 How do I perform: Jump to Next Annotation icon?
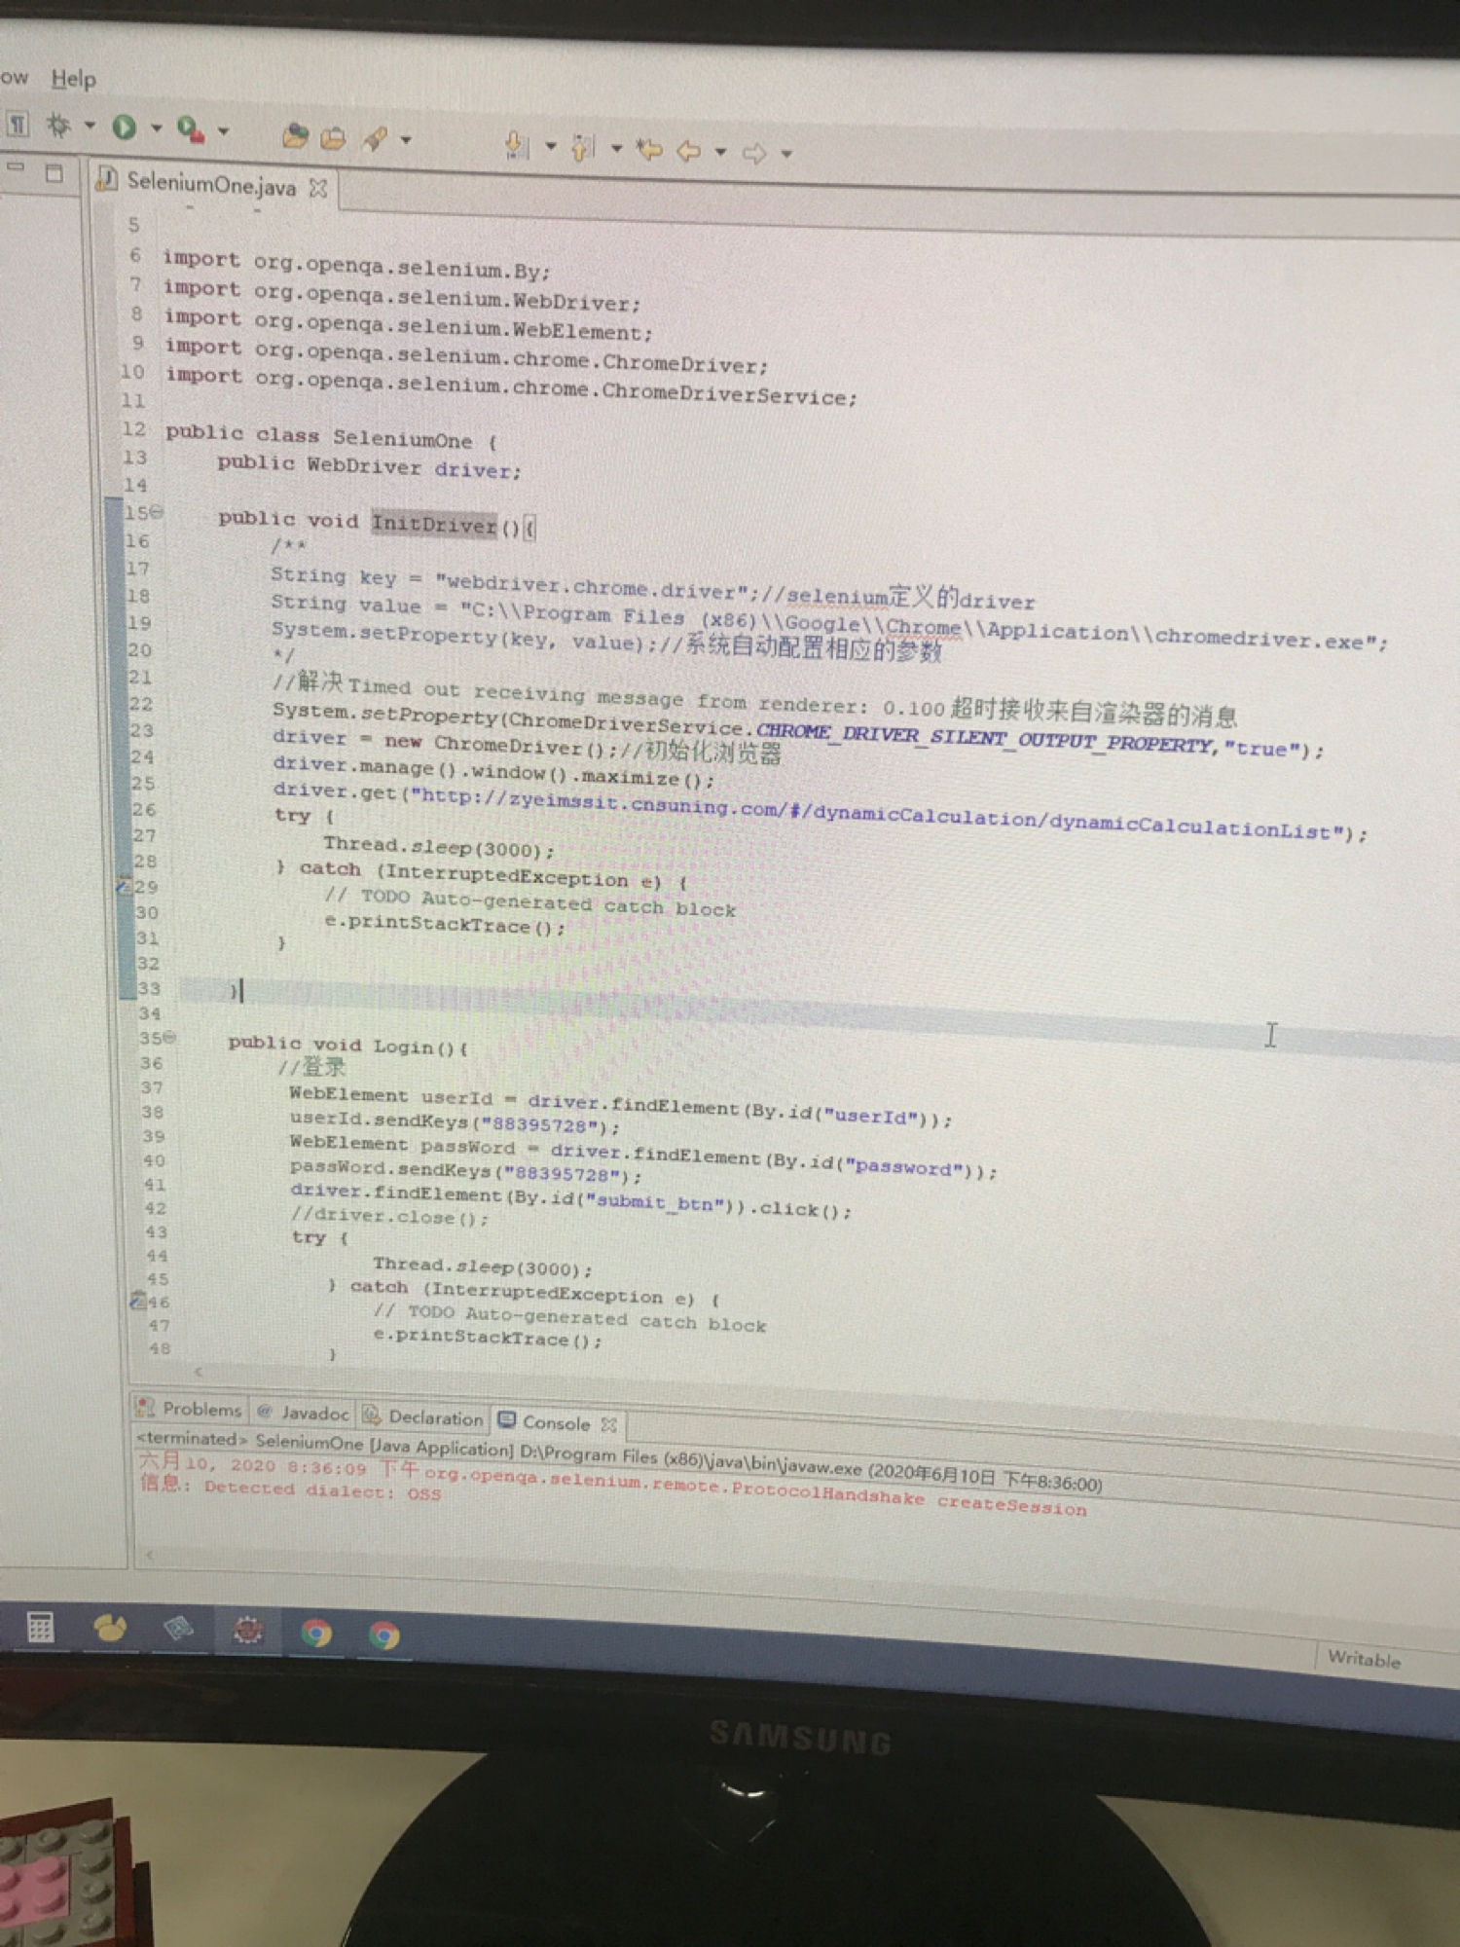[517, 145]
